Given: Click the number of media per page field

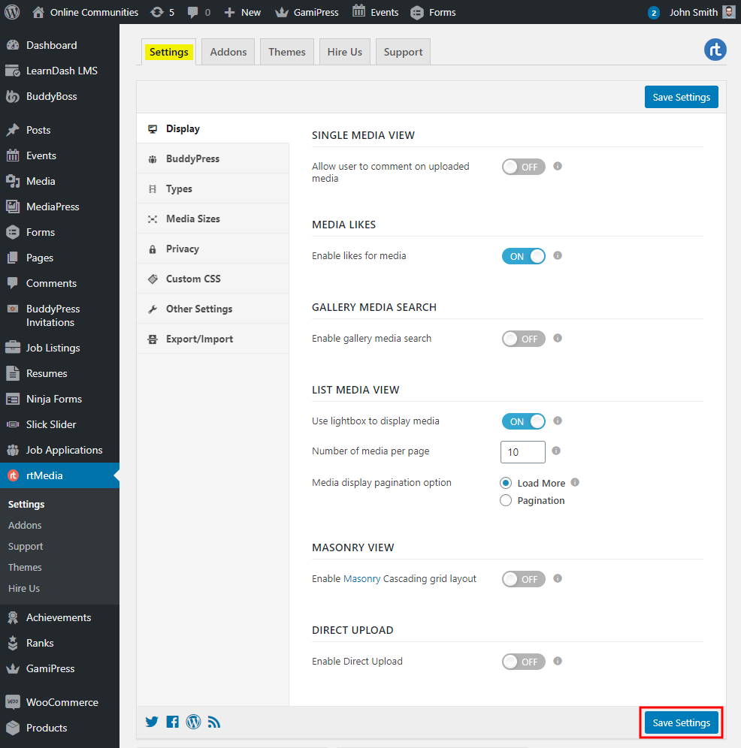Looking at the screenshot, I should pyautogui.click(x=522, y=451).
